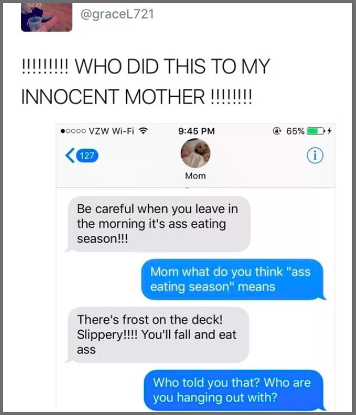Image resolution: width=356 pixels, height=415 pixels.
Task: Select the 'Who told you that?' bubble
Action: pyautogui.click(x=235, y=390)
